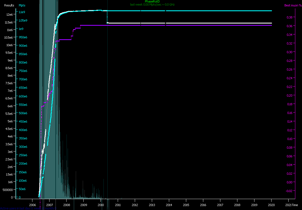Click the 500000 Results axis tick

click(x=8, y=190)
